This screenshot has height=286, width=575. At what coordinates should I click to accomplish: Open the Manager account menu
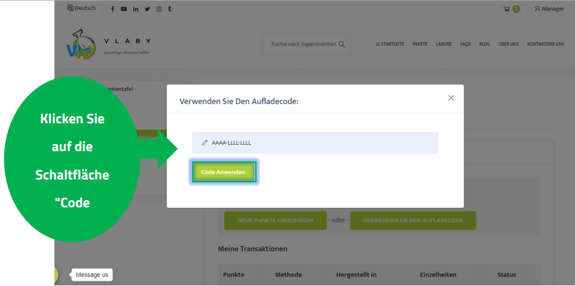[x=549, y=9]
